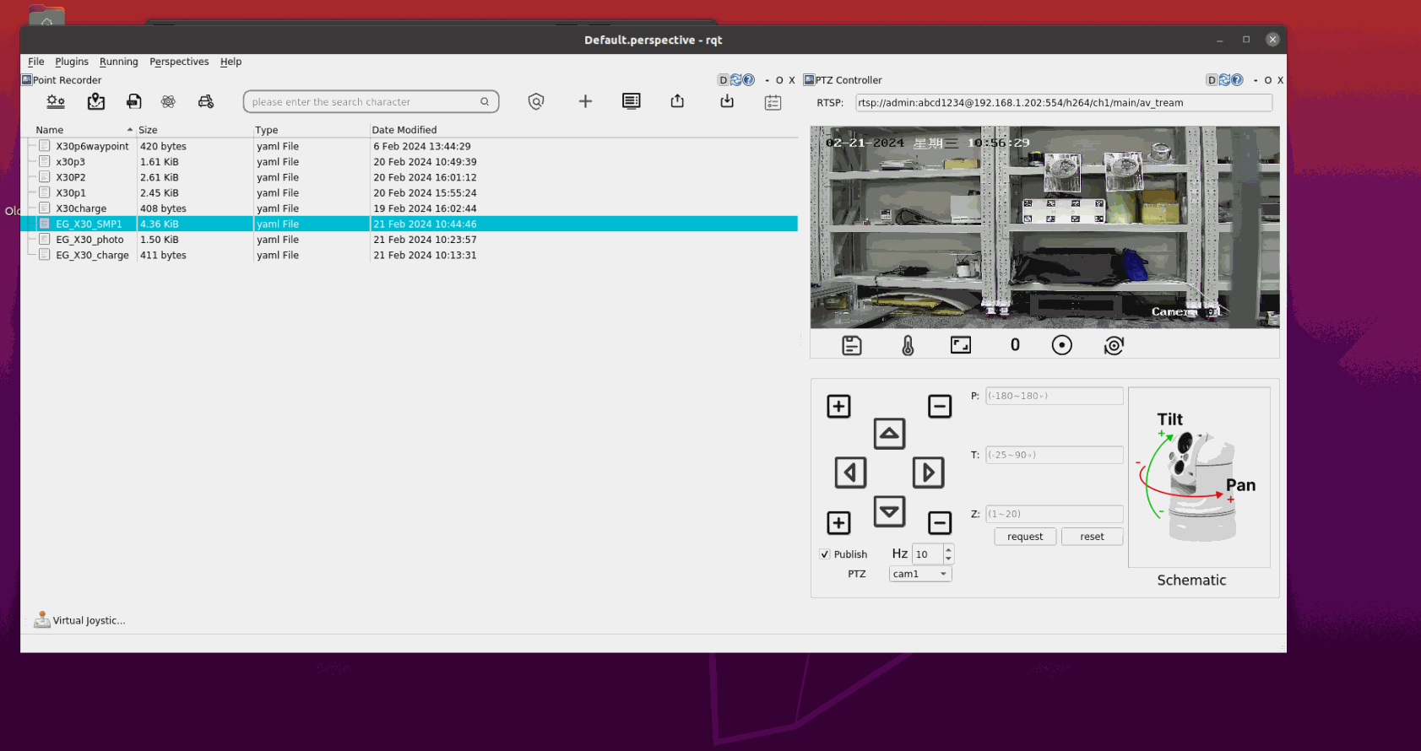Viewport: 1421px width, 751px height.
Task: Toggle fullscreen view of the camera feed
Action: click(x=961, y=345)
